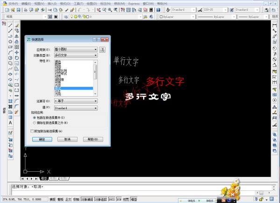Viewport: 280px width, 203px height.
Task: Click the 取消 button in Quick Select
Action: [x=67, y=139]
